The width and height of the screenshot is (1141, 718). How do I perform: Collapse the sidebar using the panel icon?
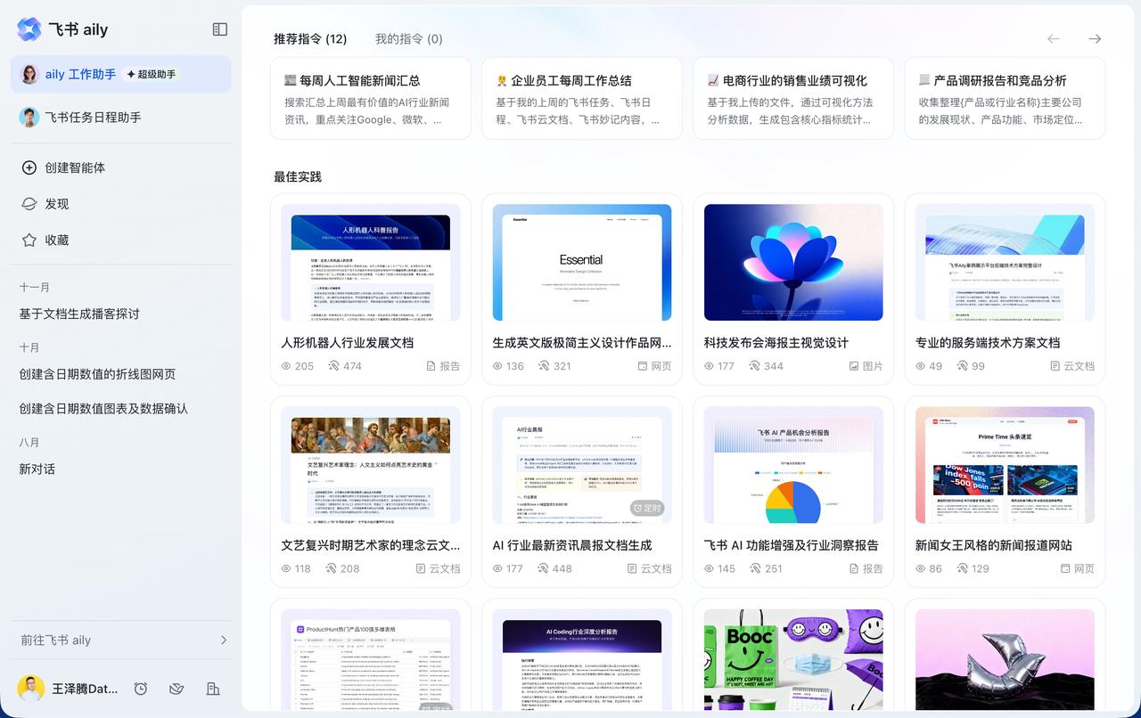coord(220,29)
